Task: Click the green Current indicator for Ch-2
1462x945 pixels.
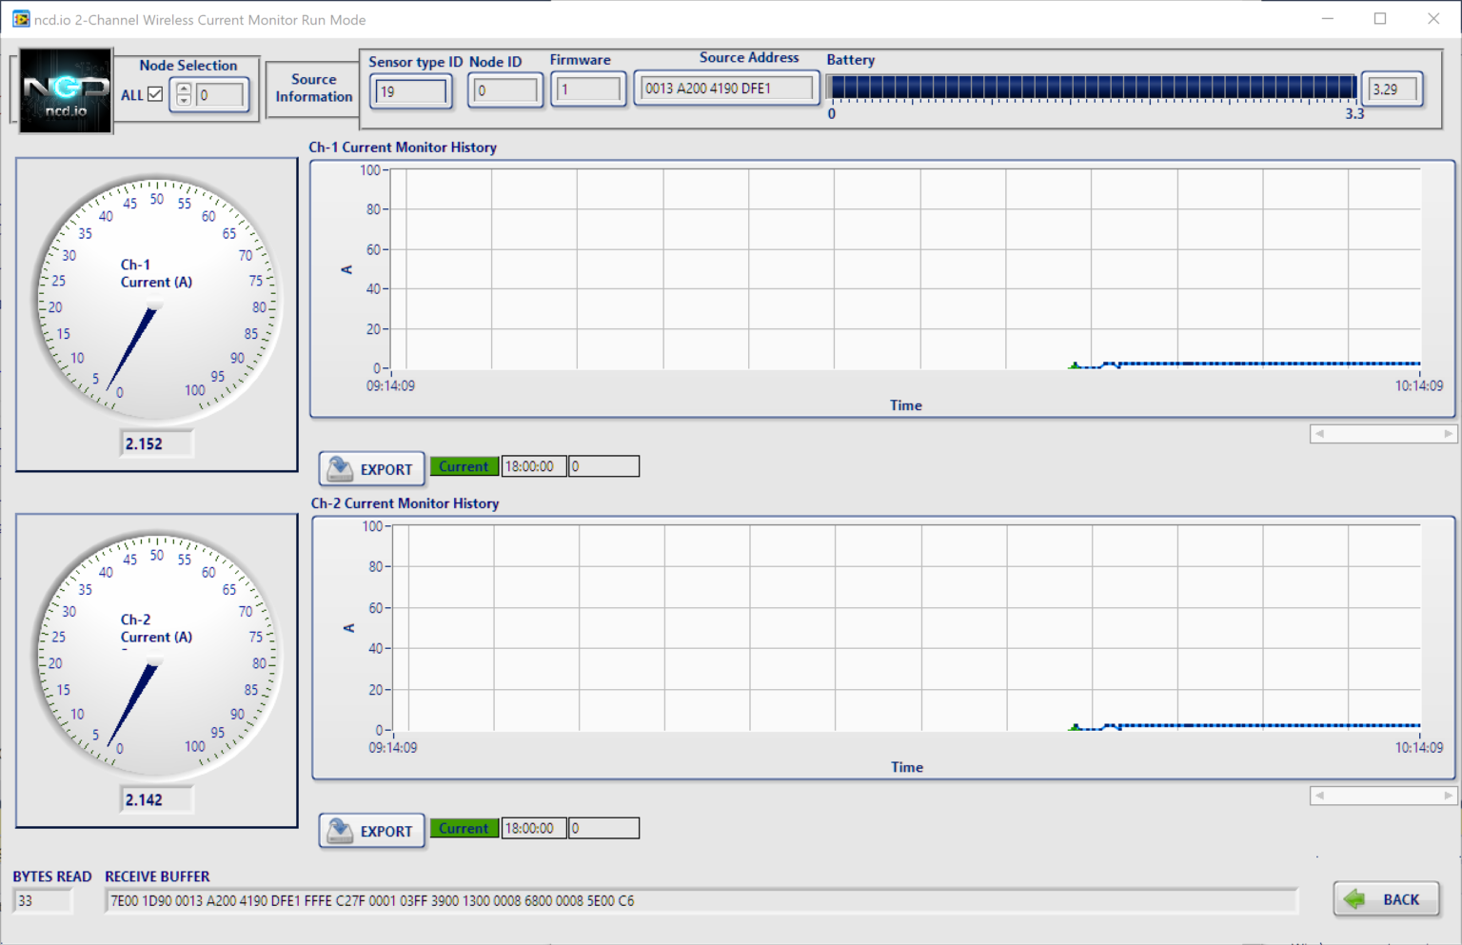Action: [x=464, y=828]
